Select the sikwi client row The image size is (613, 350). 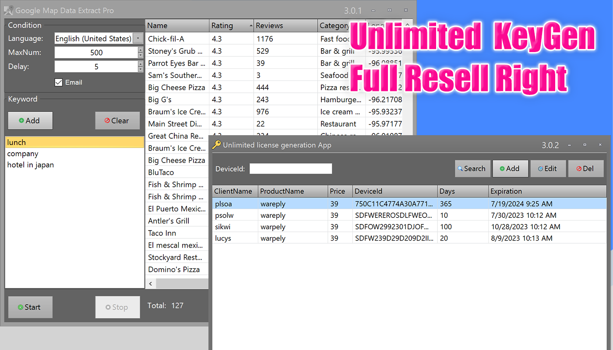409,227
